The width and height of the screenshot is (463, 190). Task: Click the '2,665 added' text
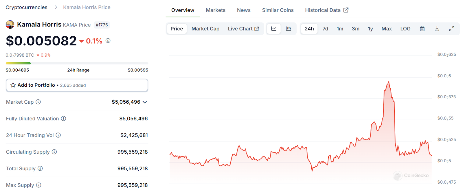[73, 85]
